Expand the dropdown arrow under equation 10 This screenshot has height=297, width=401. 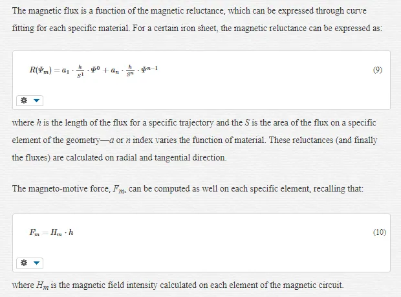[37, 263]
